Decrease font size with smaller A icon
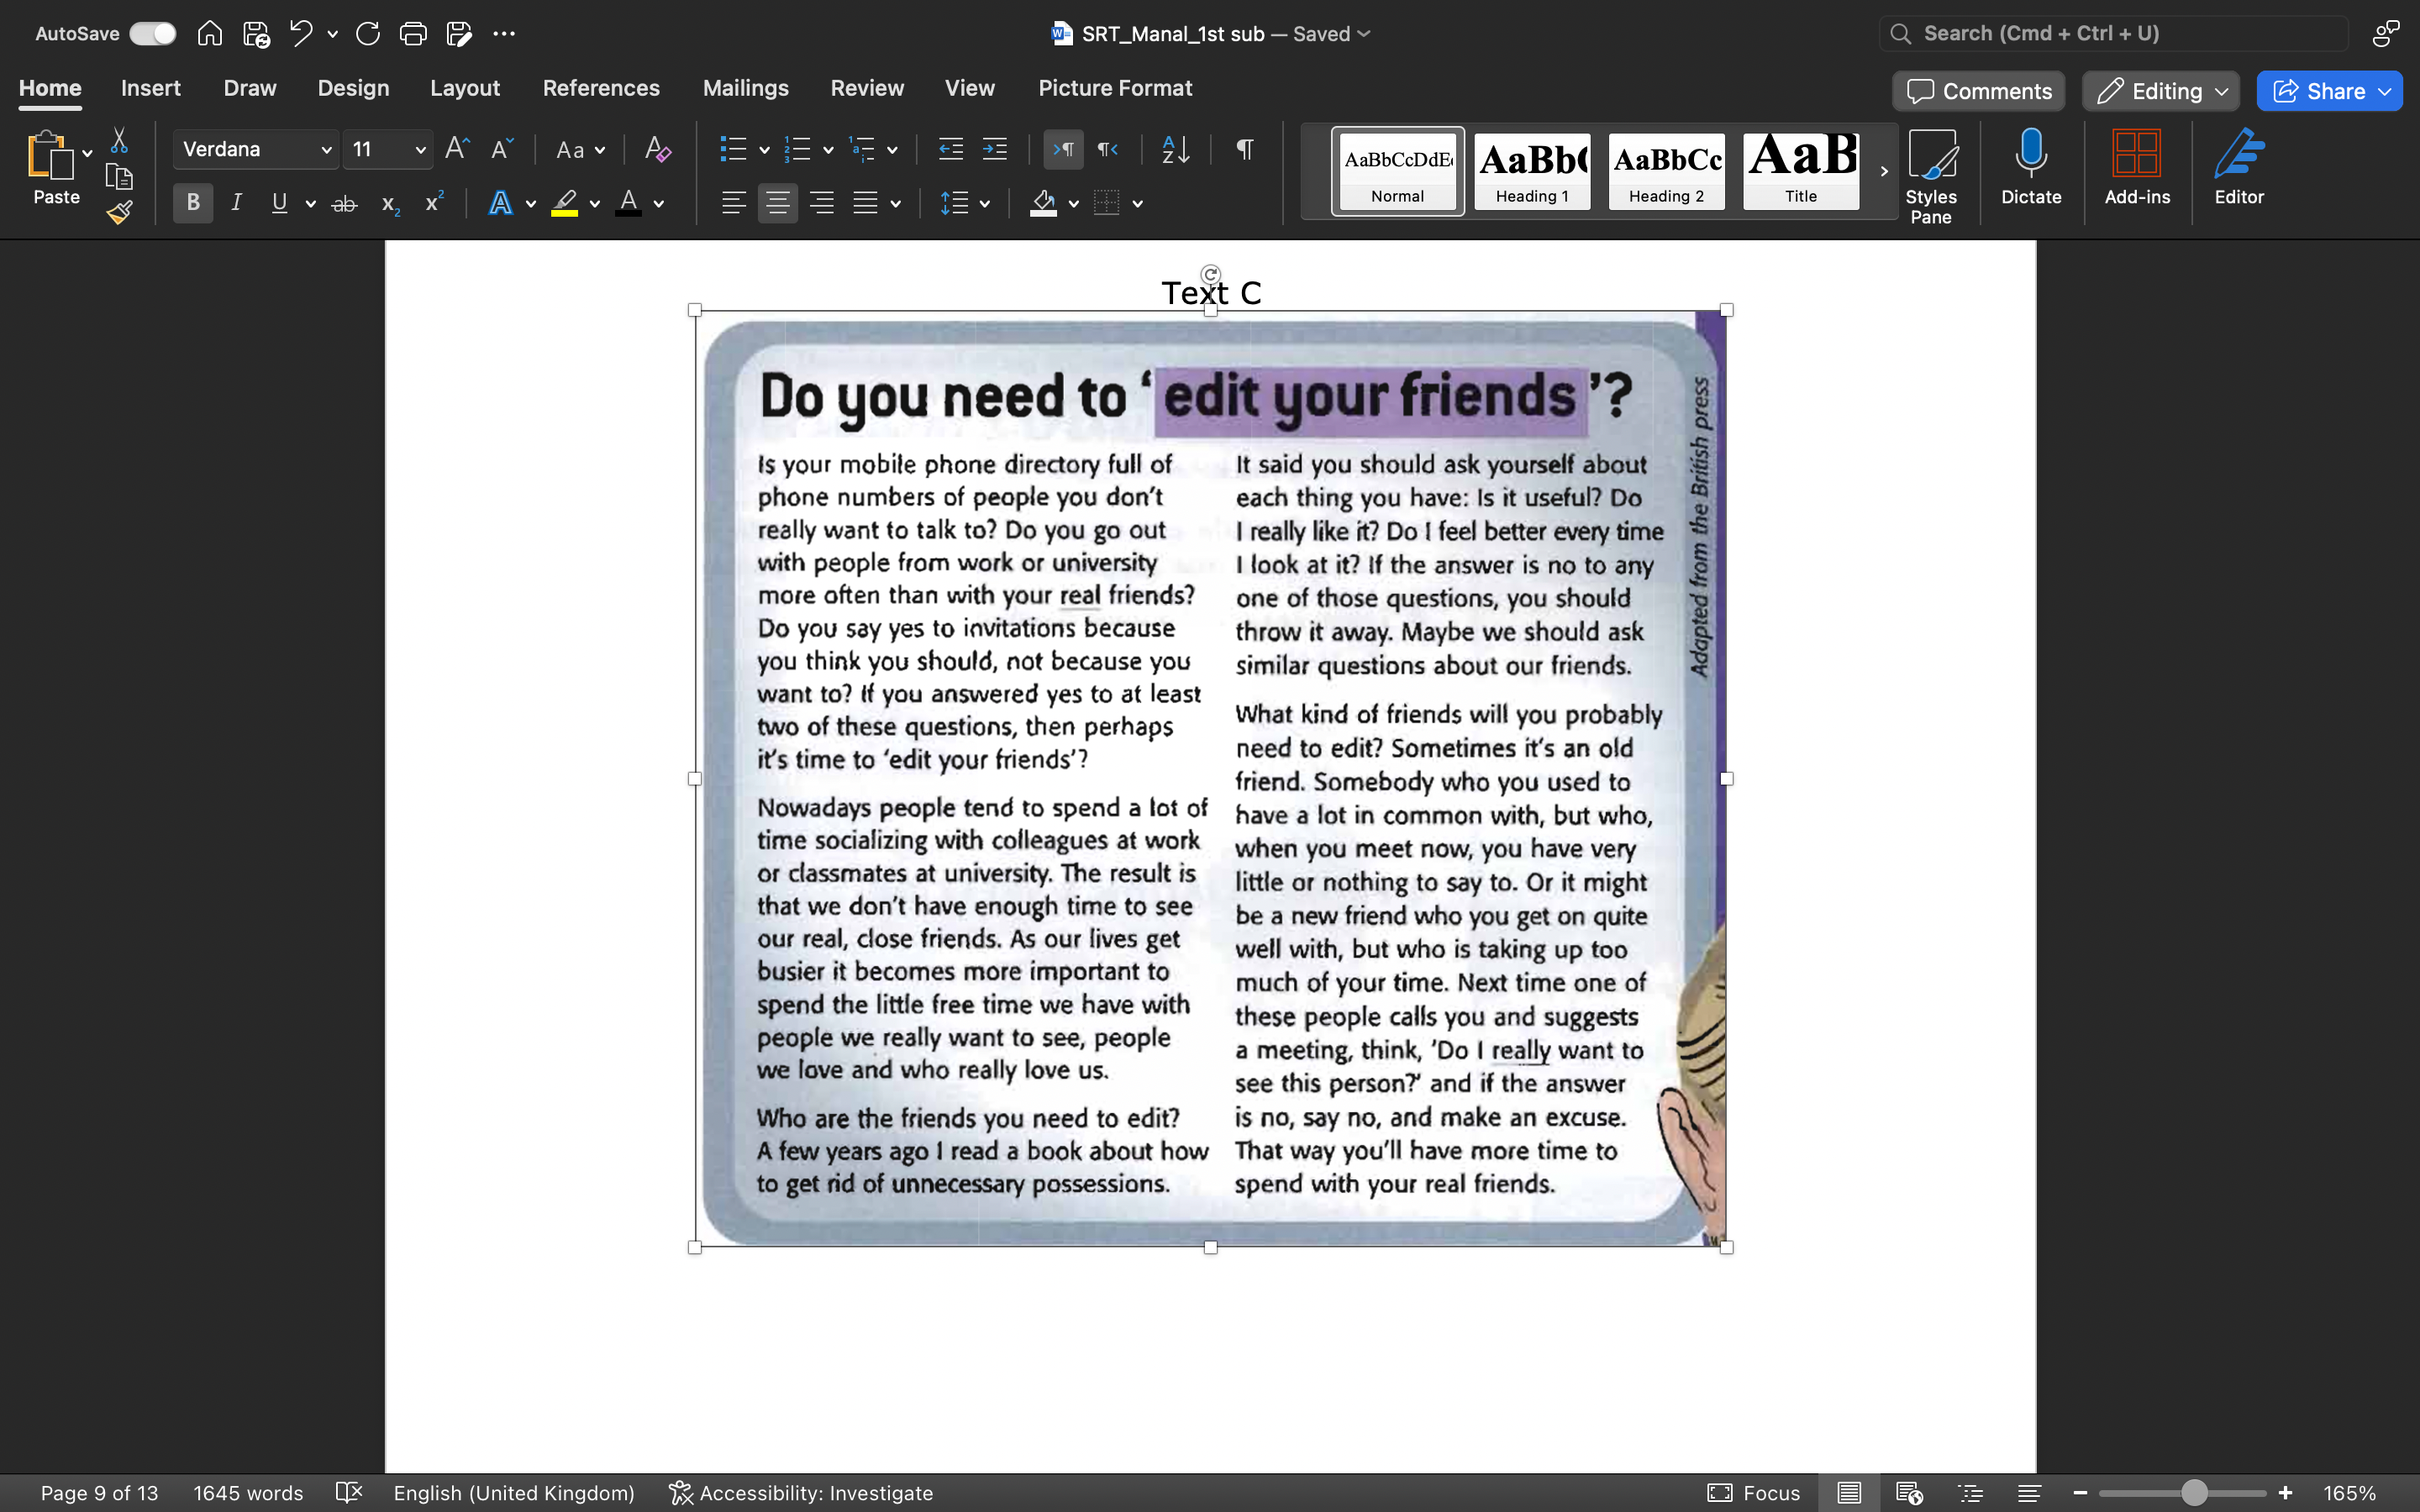2420x1512 pixels. point(502,149)
